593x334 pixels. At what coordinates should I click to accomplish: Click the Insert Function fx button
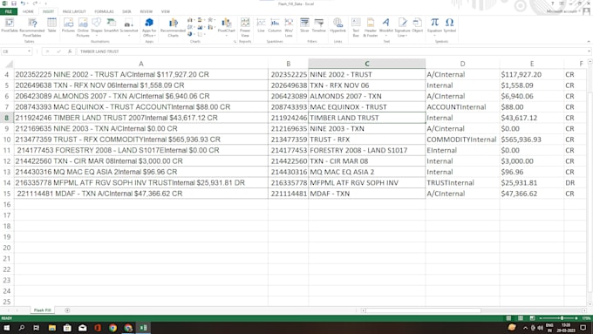(70, 51)
